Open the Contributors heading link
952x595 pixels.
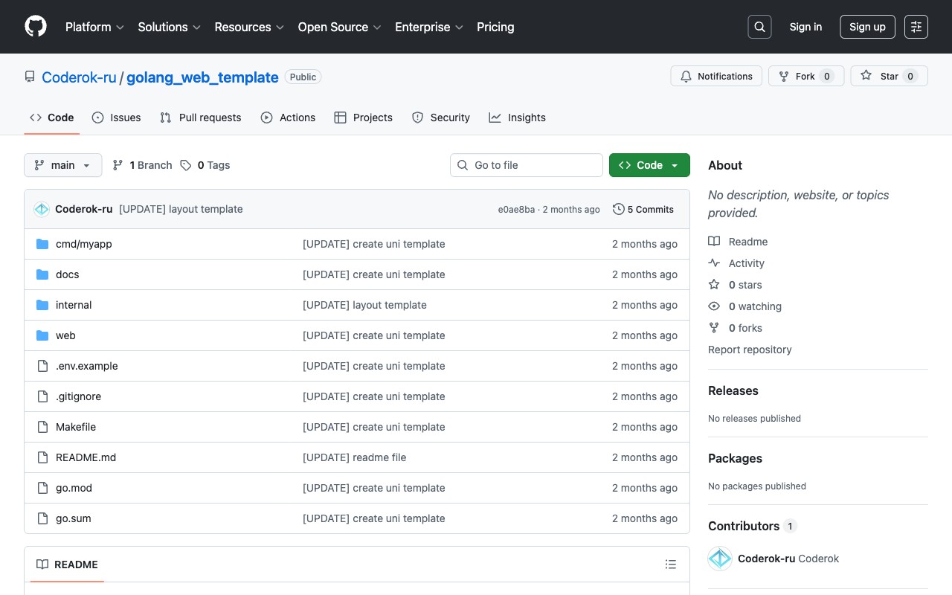(752, 526)
